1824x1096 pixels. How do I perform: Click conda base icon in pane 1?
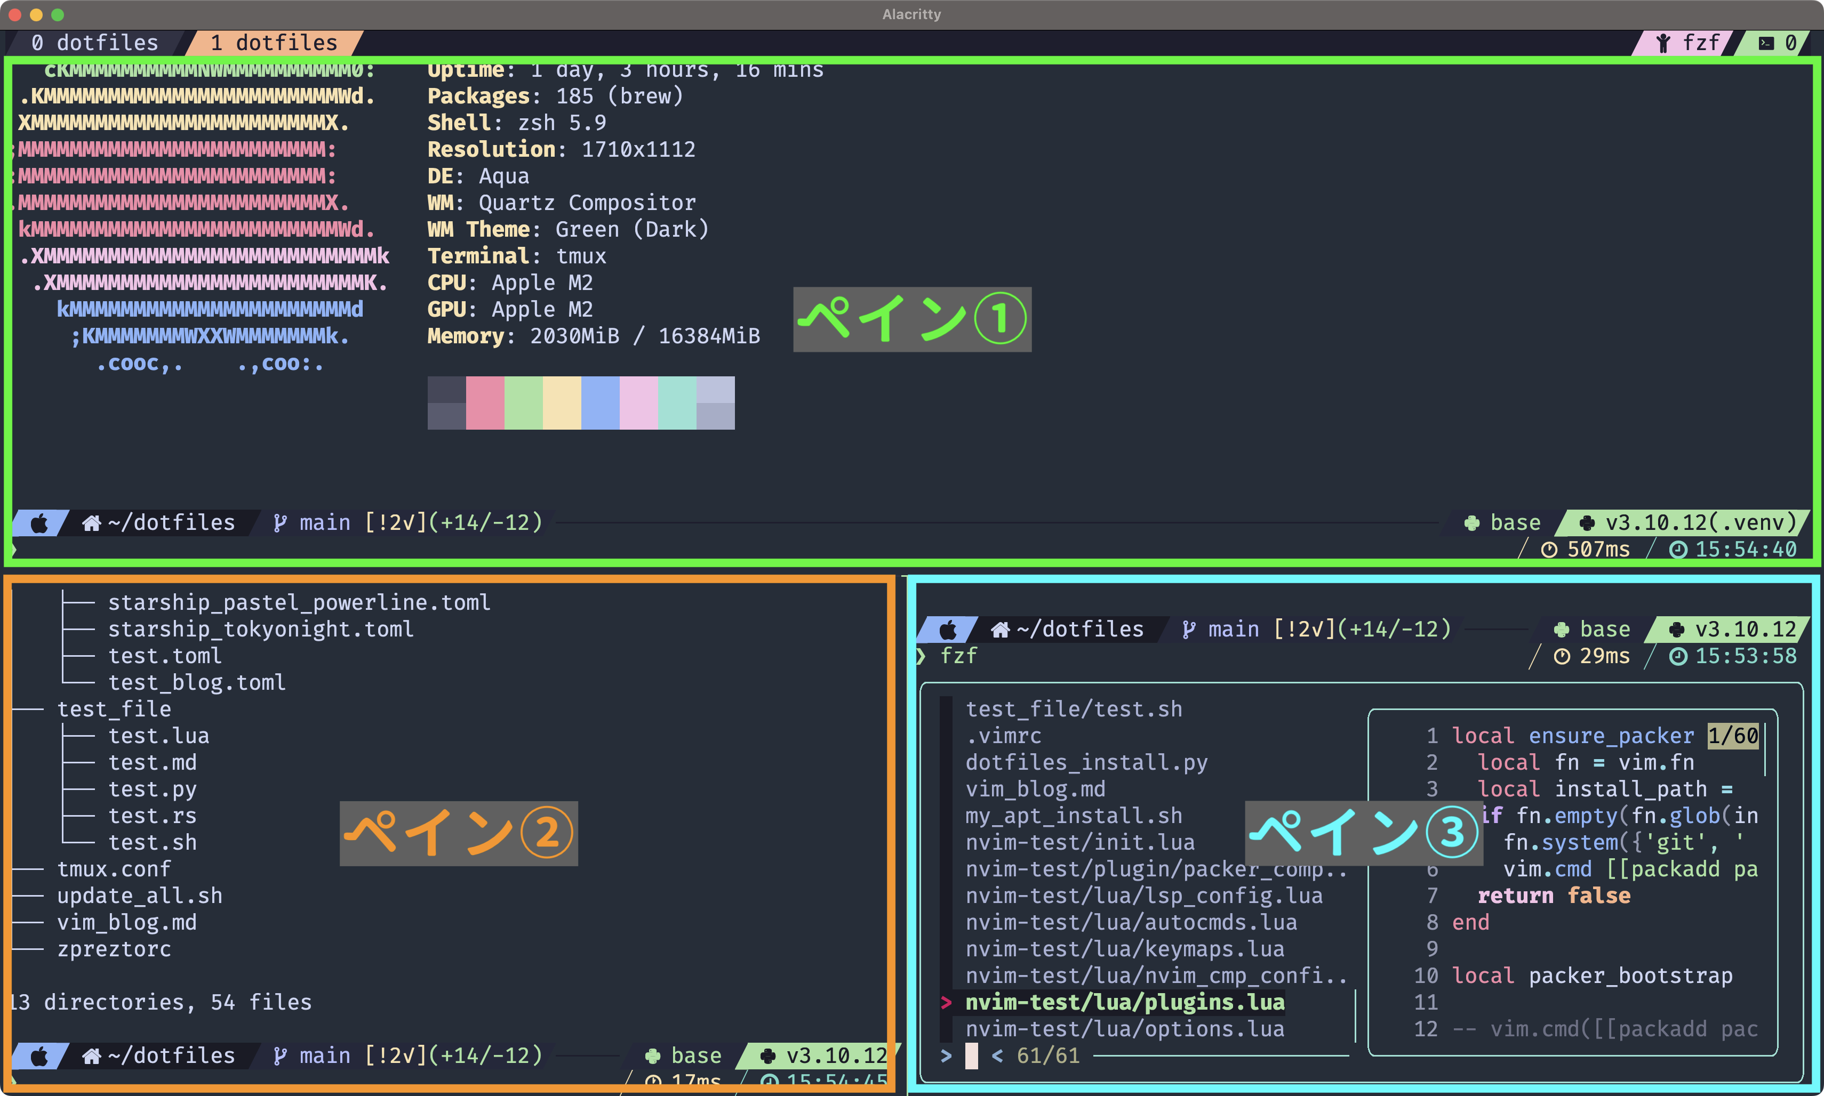pos(1471,523)
